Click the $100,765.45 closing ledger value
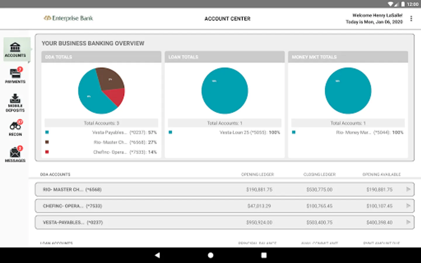The image size is (421, 263). click(x=320, y=206)
